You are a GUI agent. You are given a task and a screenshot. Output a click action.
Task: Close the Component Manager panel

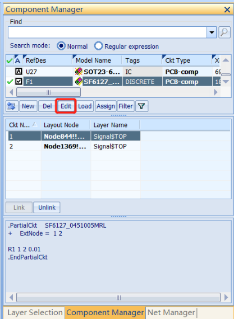pos(227,10)
